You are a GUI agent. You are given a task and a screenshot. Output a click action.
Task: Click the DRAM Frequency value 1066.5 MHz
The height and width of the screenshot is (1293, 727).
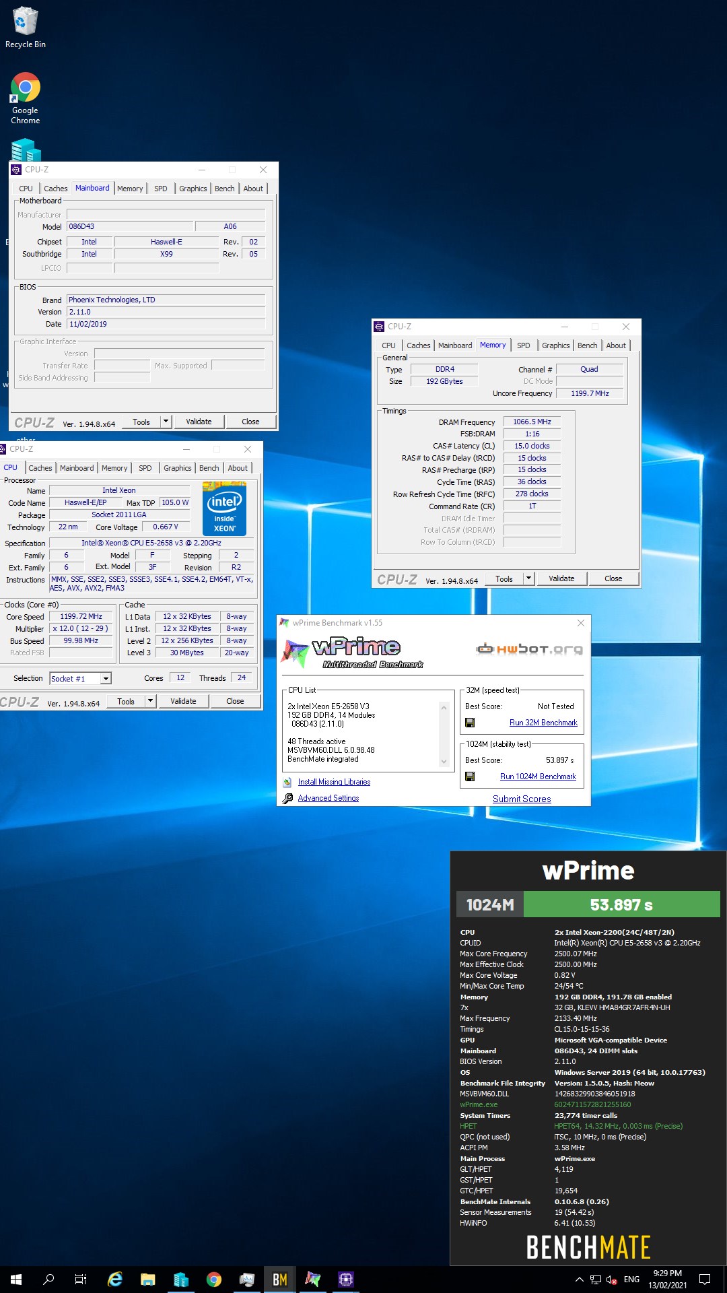(532, 422)
